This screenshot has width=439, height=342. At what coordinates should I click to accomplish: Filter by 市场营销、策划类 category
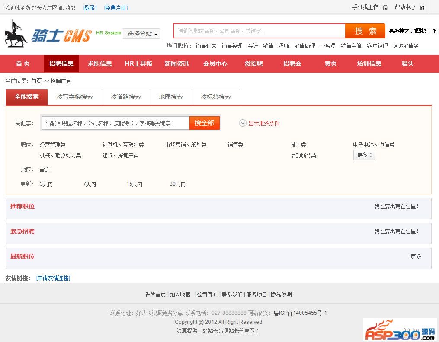(x=186, y=145)
